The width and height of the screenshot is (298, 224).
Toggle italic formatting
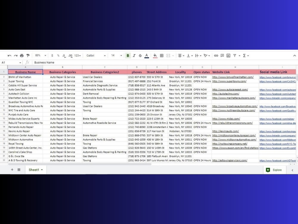point(134,56)
